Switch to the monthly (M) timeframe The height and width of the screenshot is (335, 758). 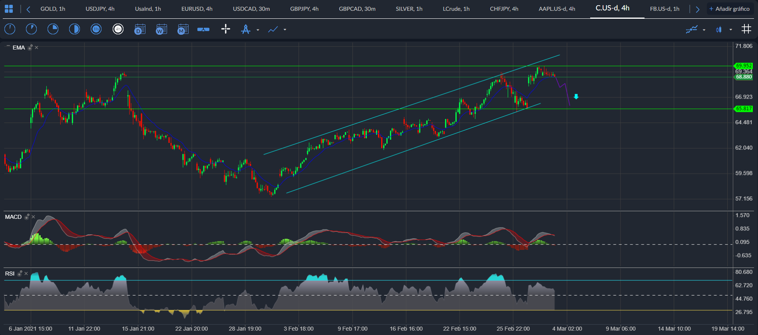(x=183, y=29)
